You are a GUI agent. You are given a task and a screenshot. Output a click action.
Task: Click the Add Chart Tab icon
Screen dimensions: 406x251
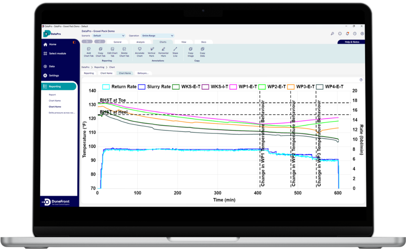[89, 49]
